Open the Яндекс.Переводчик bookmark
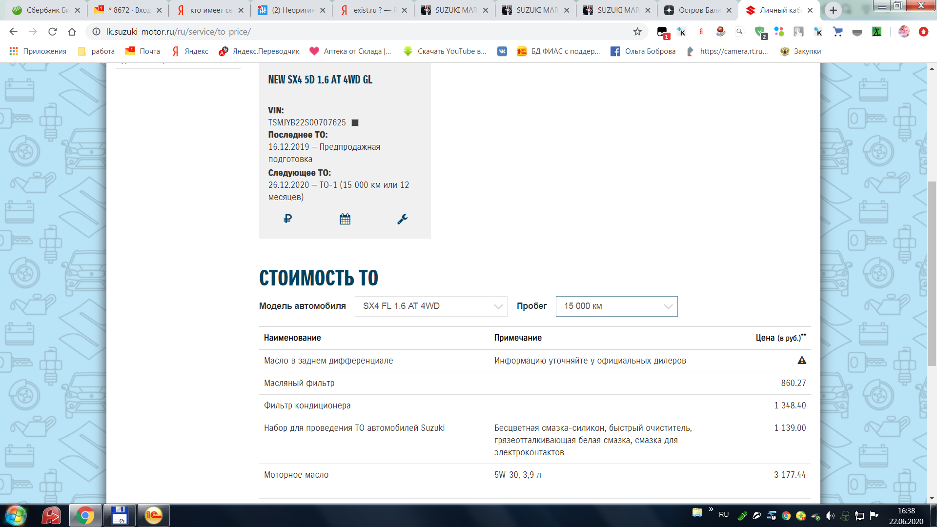 (259, 51)
